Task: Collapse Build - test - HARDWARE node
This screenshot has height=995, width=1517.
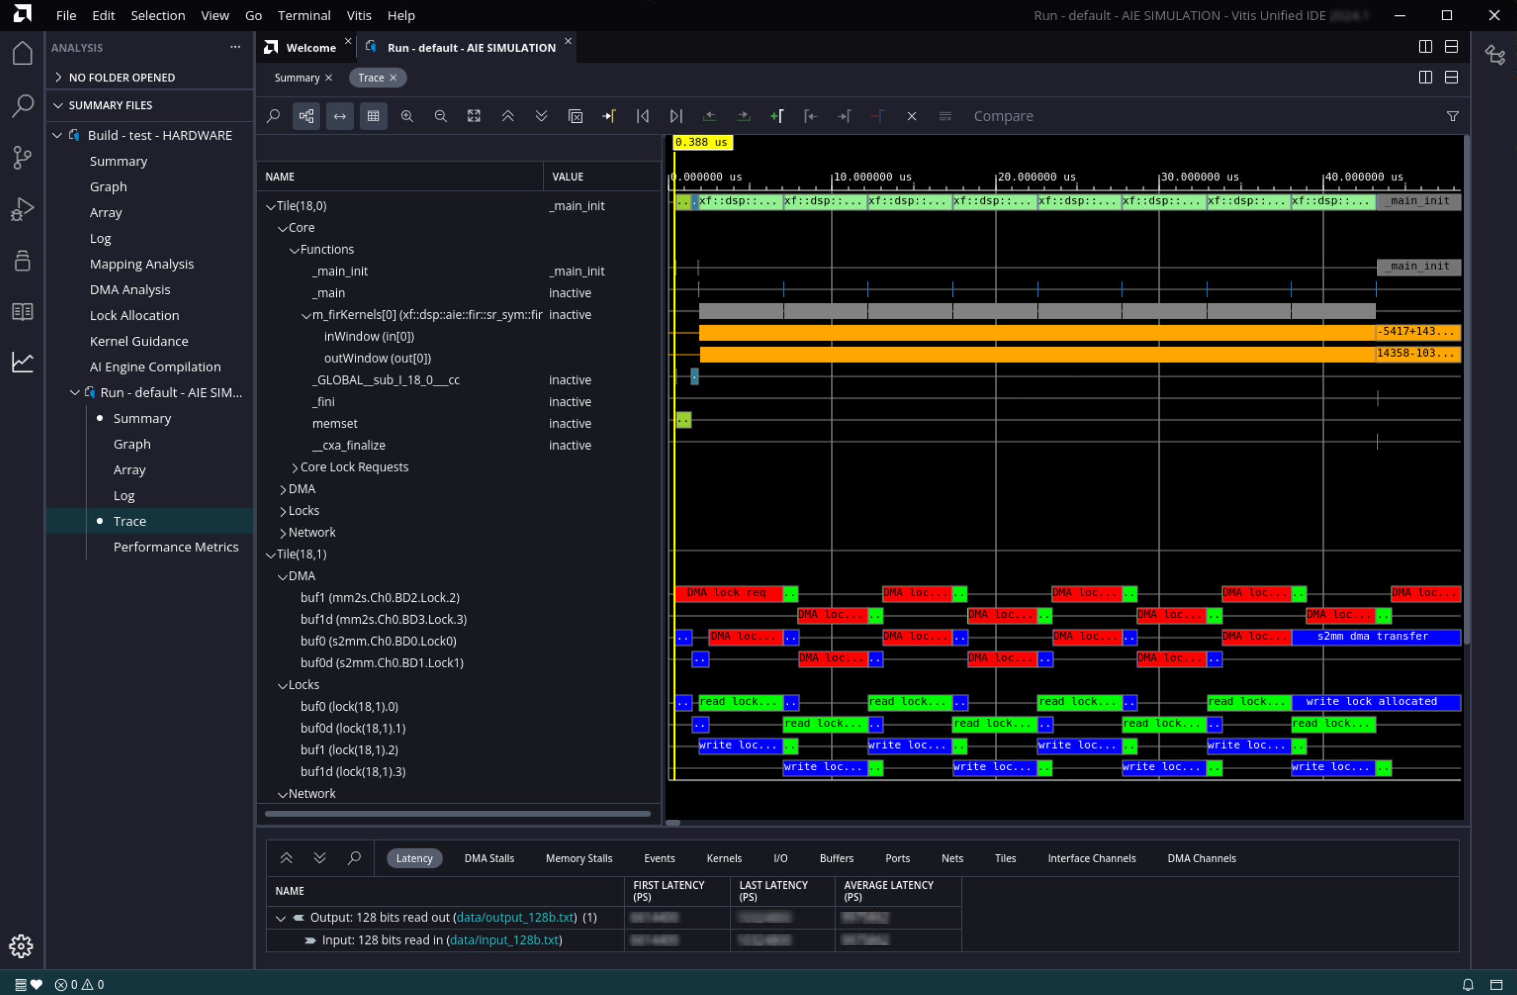Action: click(x=57, y=135)
